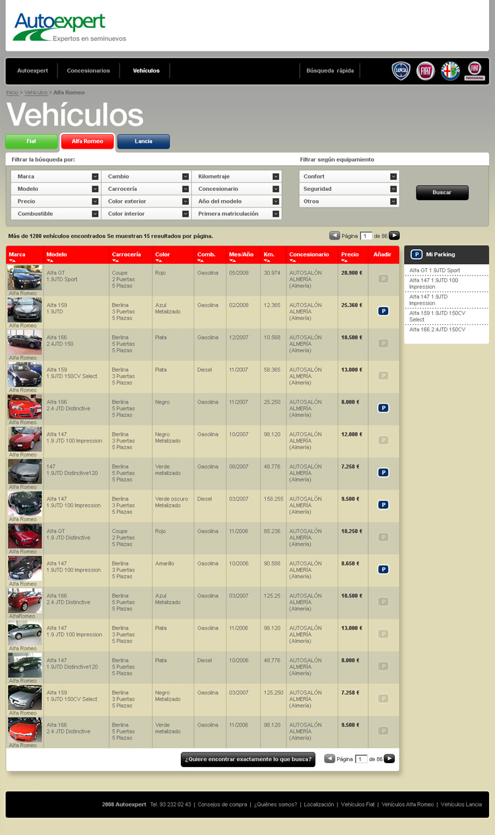Click parking icon for Azul Metalizado Alfa 166
This screenshot has height=835, width=495.
[383, 602]
